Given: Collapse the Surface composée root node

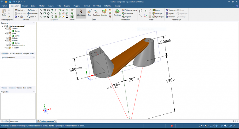Looking at the screenshot, I should point(2,26).
